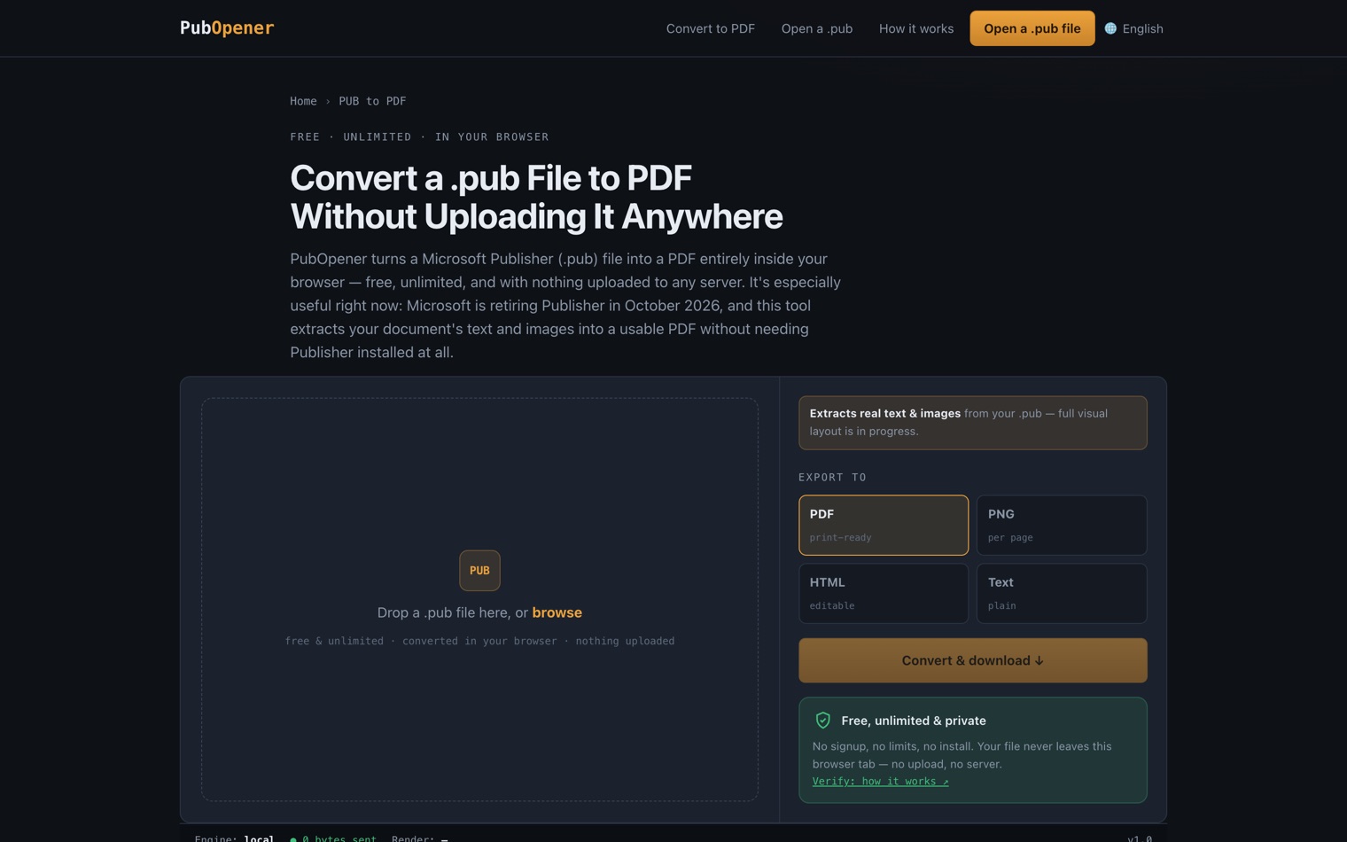Click the 'Extracts real text & images' notice
Viewport: 1347px width, 842px height.
coord(973,423)
